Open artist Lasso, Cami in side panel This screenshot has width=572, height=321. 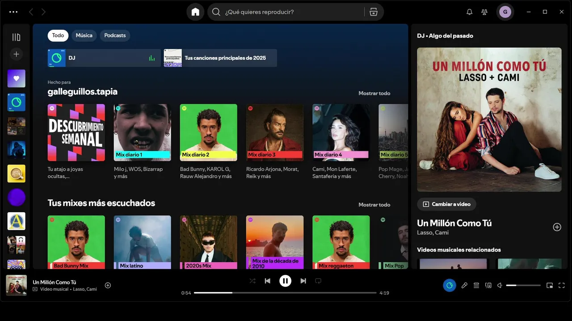click(433, 232)
